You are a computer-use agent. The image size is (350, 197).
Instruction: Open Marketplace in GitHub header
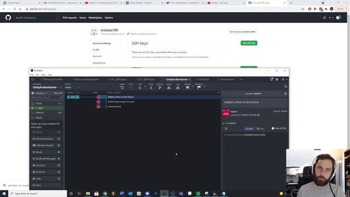95,18
